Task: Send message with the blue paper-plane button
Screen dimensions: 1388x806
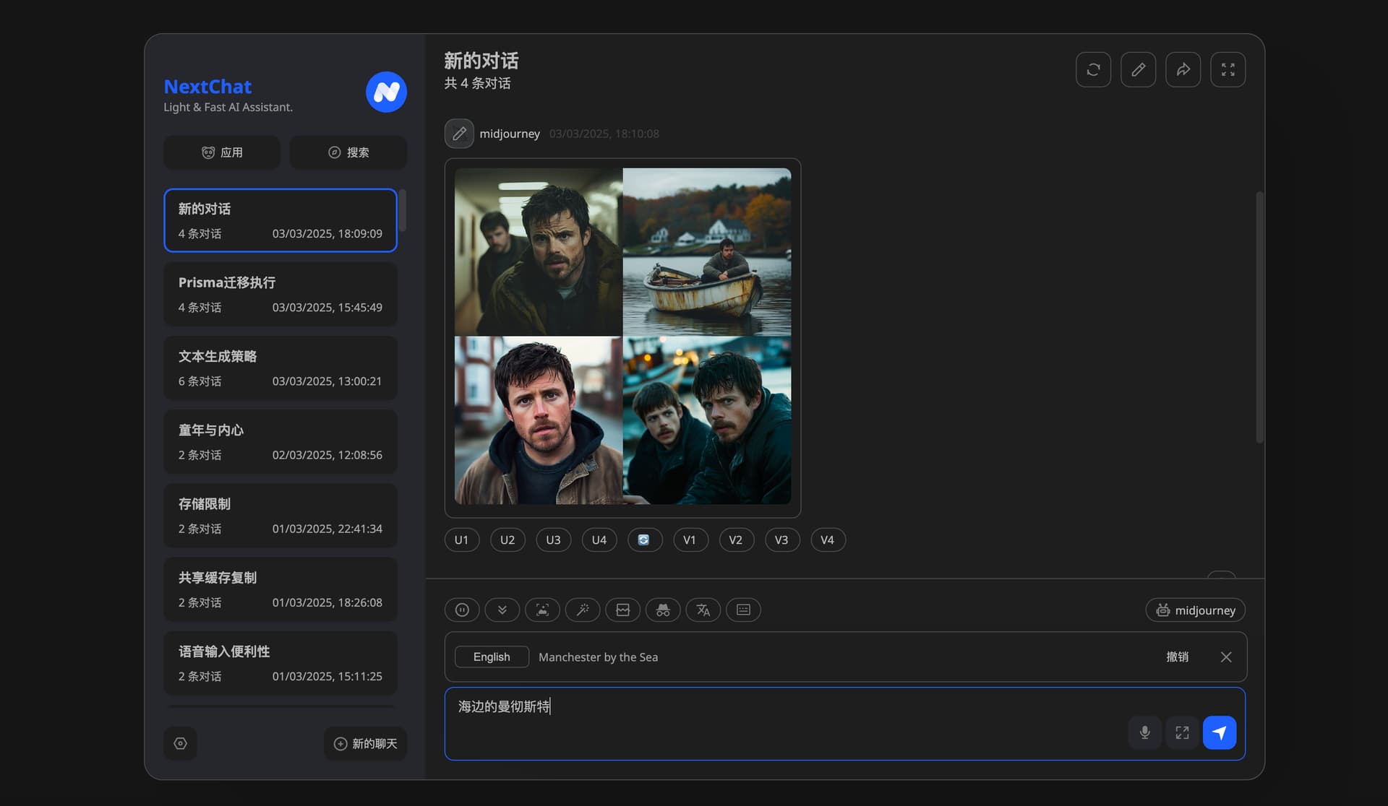Action: click(1220, 732)
